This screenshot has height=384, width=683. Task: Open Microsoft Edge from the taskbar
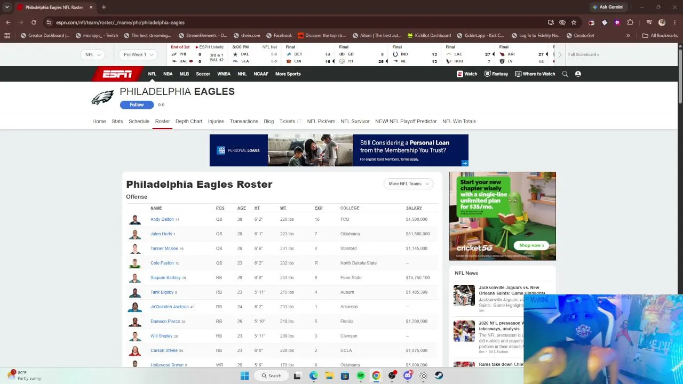(314, 375)
